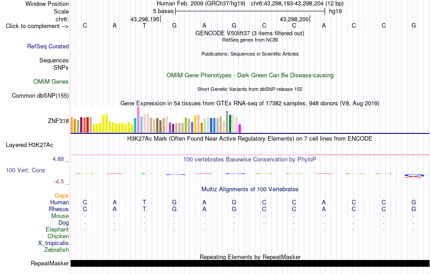
Task: Click the hg19 label beside scale bar
Action: (335, 11)
